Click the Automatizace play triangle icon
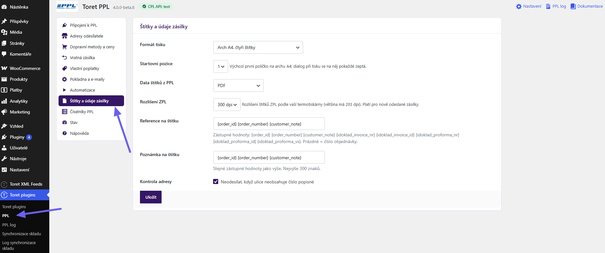 pyautogui.click(x=65, y=90)
